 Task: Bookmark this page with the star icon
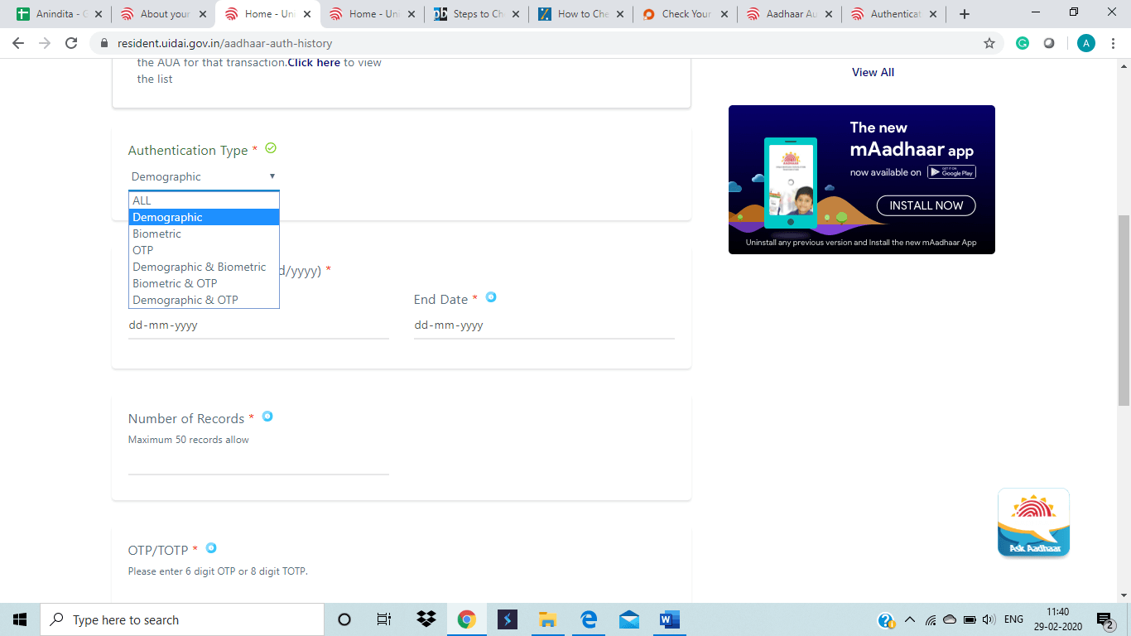(989, 43)
